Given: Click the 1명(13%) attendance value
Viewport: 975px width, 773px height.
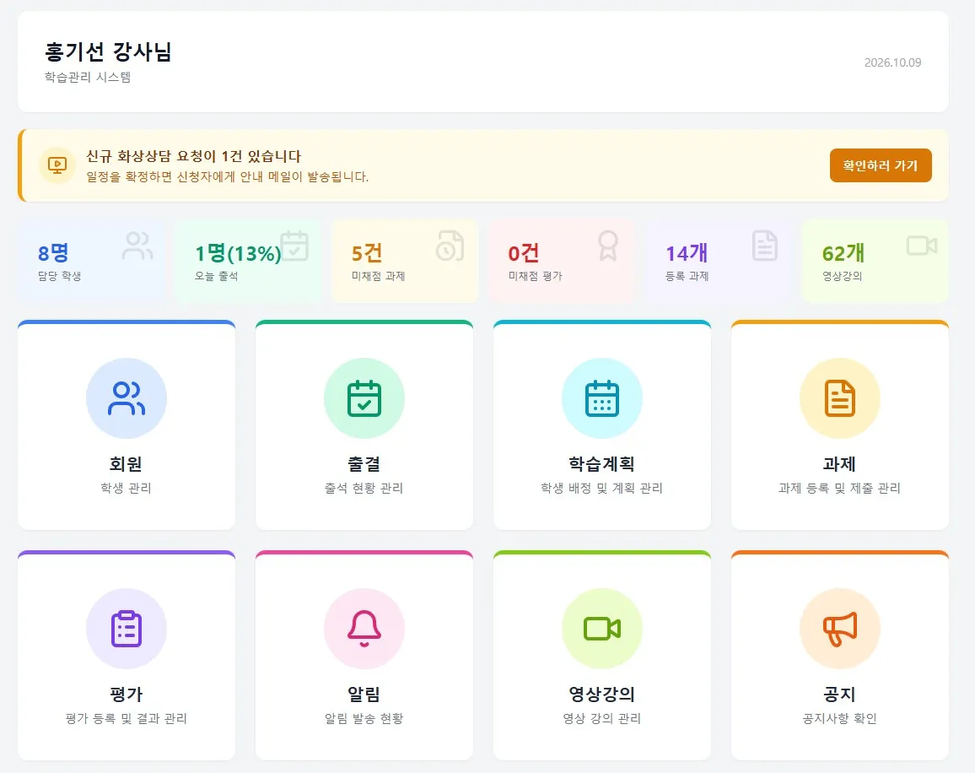Looking at the screenshot, I should click(x=238, y=253).
